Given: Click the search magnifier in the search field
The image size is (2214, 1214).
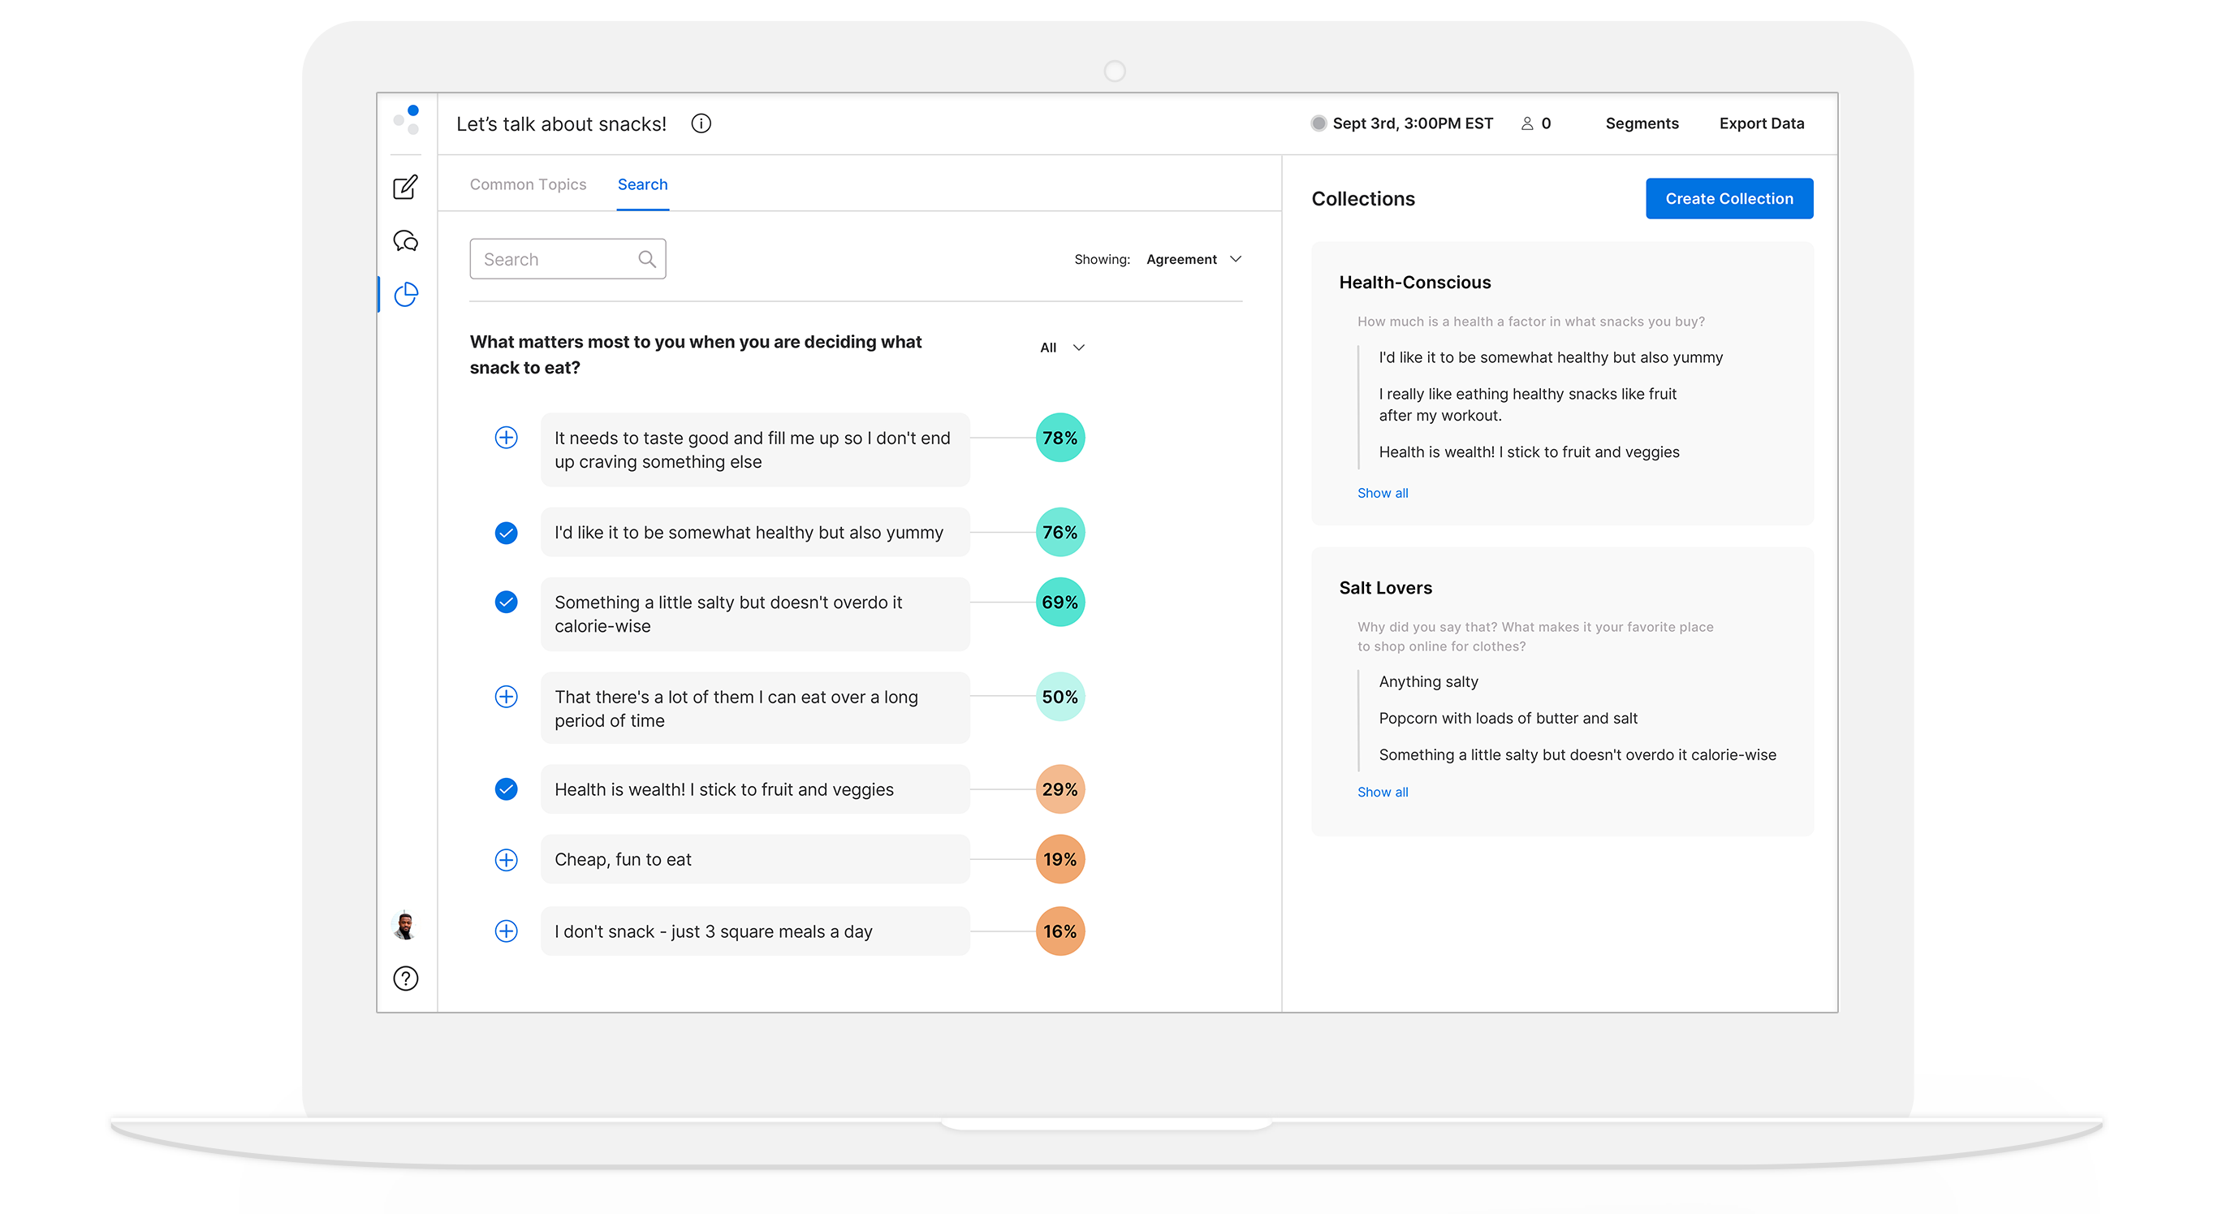Looking at the screenshot, I should (646, 258).
